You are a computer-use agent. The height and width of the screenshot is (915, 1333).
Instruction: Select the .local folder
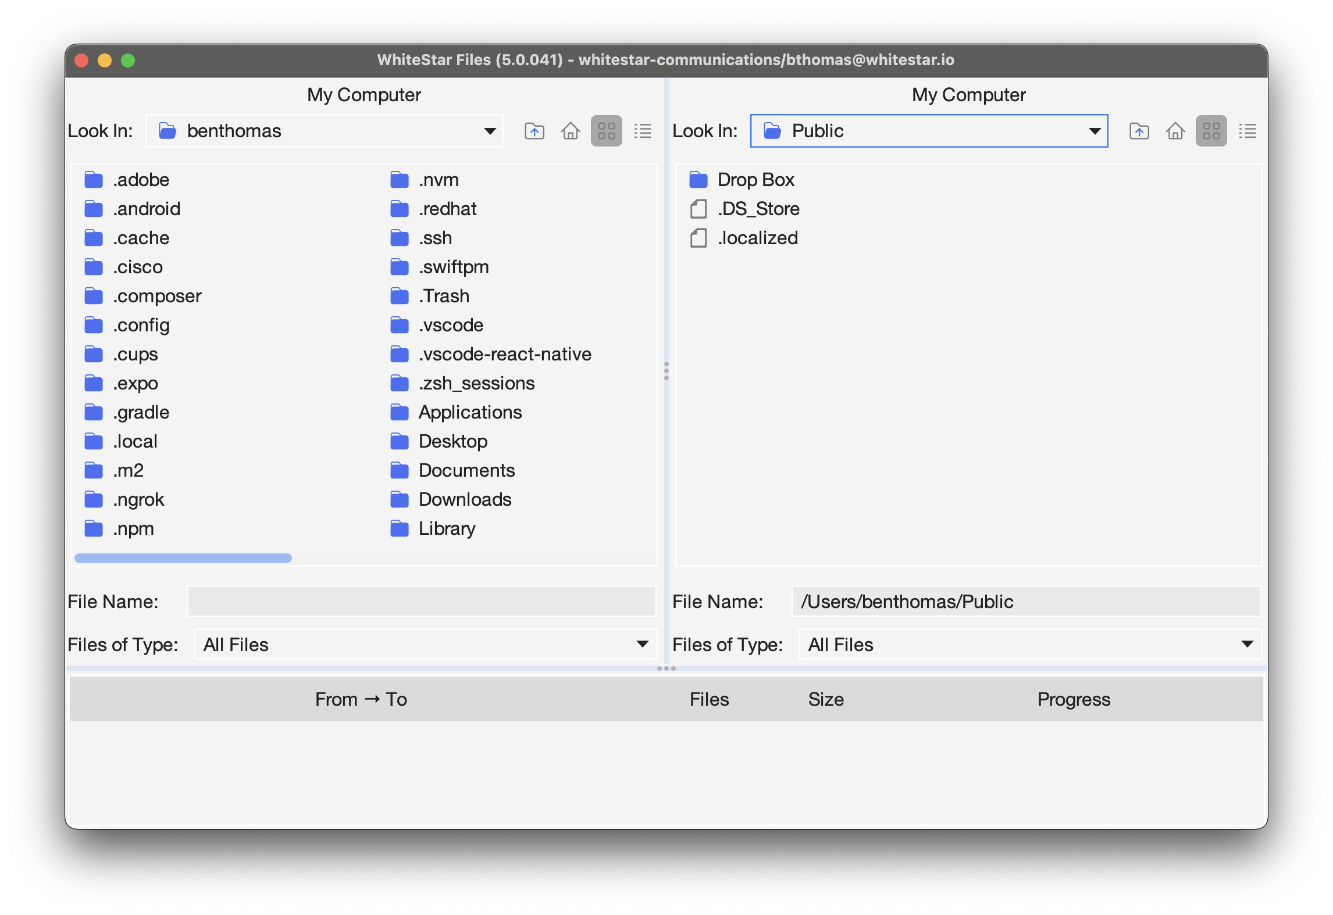pyautogui.click(x=121, y=441)
